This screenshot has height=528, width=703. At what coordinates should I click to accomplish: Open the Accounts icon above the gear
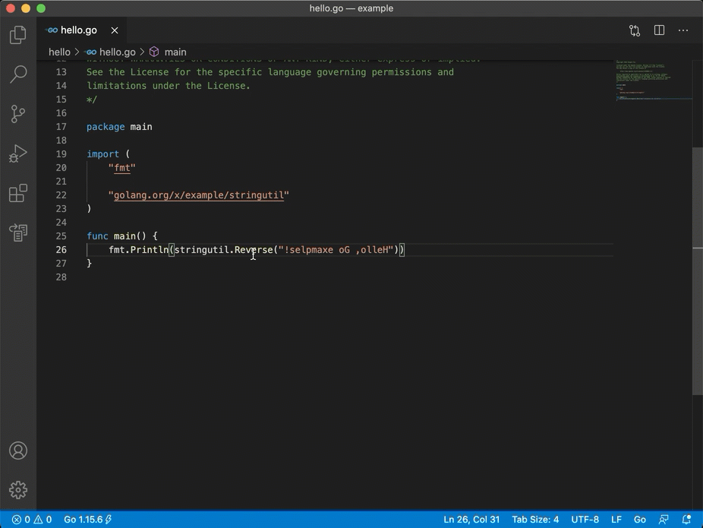[x=18, y=450]
